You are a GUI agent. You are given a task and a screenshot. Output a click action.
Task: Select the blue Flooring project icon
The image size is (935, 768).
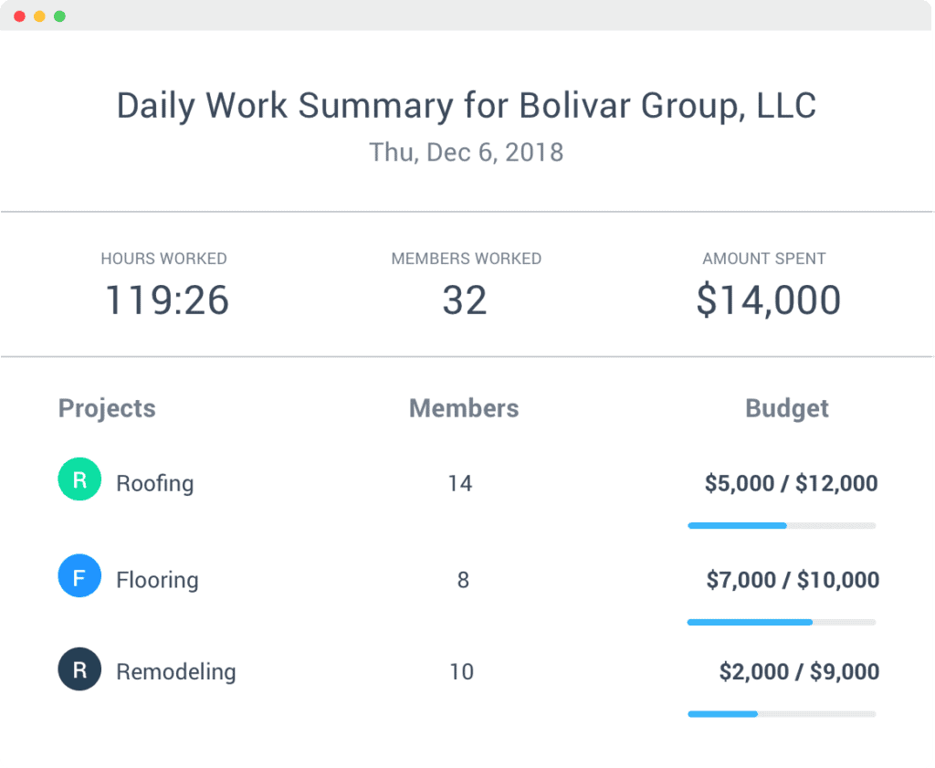click(79, 575)
